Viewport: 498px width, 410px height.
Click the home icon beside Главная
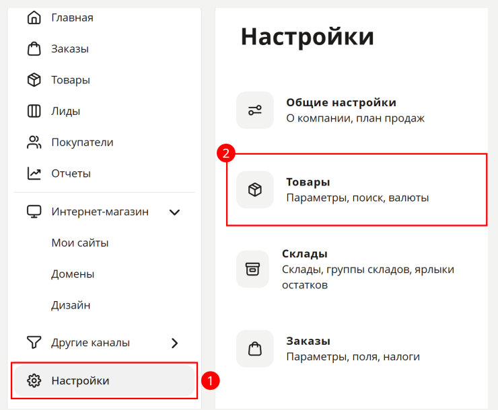(34, 17)
